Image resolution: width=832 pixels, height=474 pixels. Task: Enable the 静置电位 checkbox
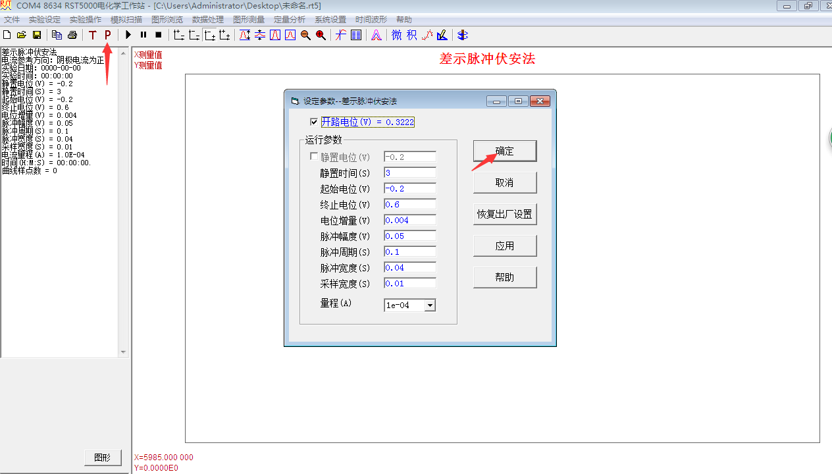314,157
